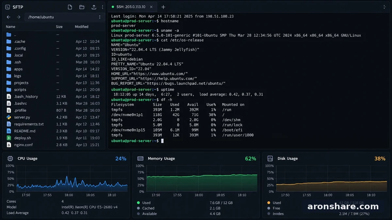The width and height of the screenshot is (392, 220).
Task: Click the '7.6 GB / 12 GB' memory value
Action: click(x=221, y=203)
